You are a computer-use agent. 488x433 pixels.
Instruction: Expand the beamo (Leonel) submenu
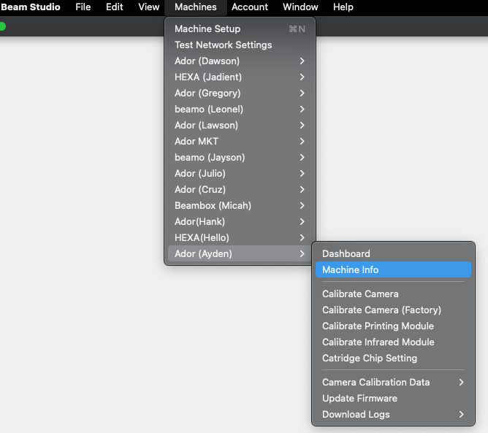coord(240,110)
